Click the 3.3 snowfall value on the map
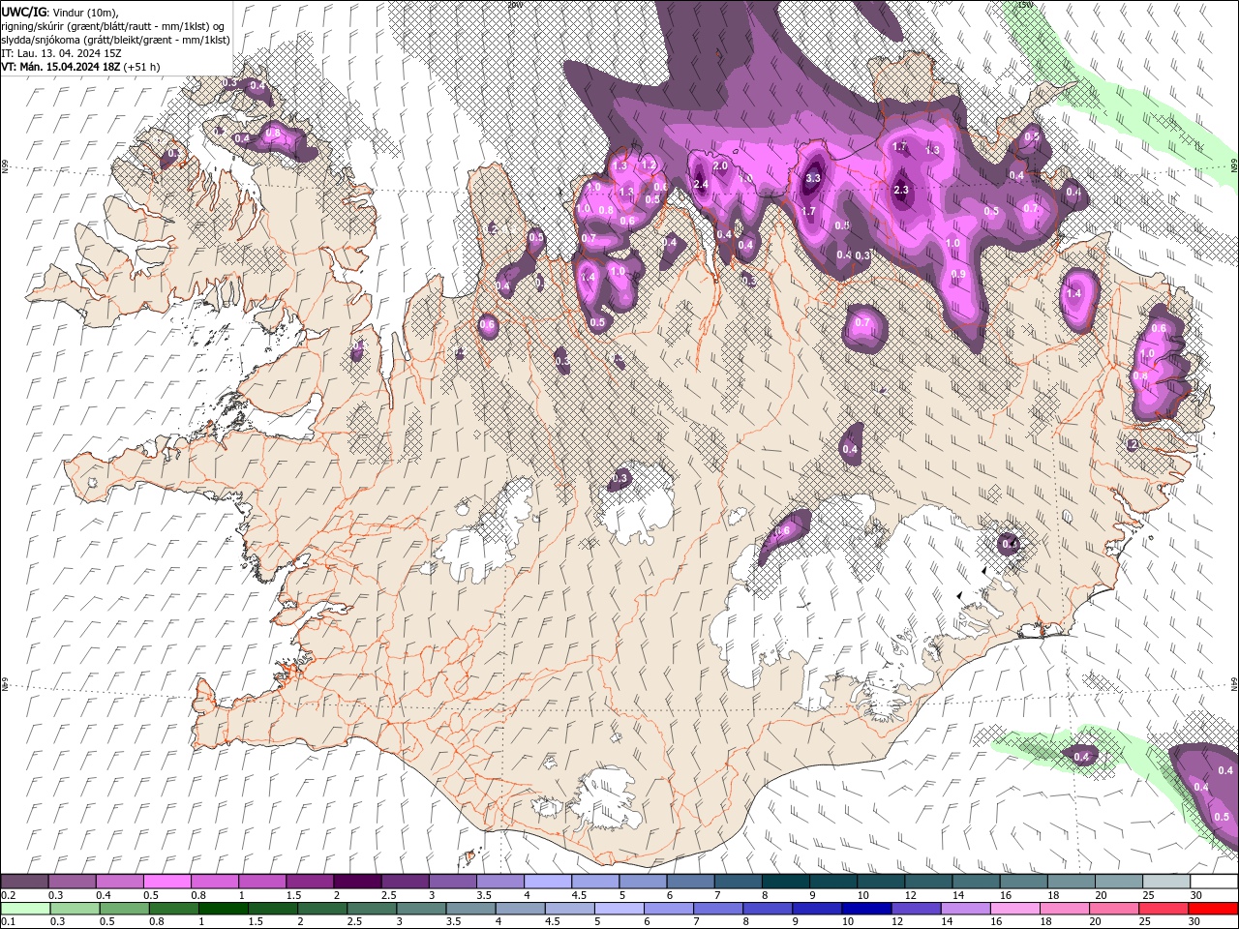Viewport: 1239px width, 929px height. [x=813, y=178]
